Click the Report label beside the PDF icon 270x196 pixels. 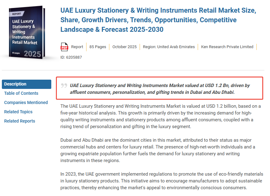(77, 47)
